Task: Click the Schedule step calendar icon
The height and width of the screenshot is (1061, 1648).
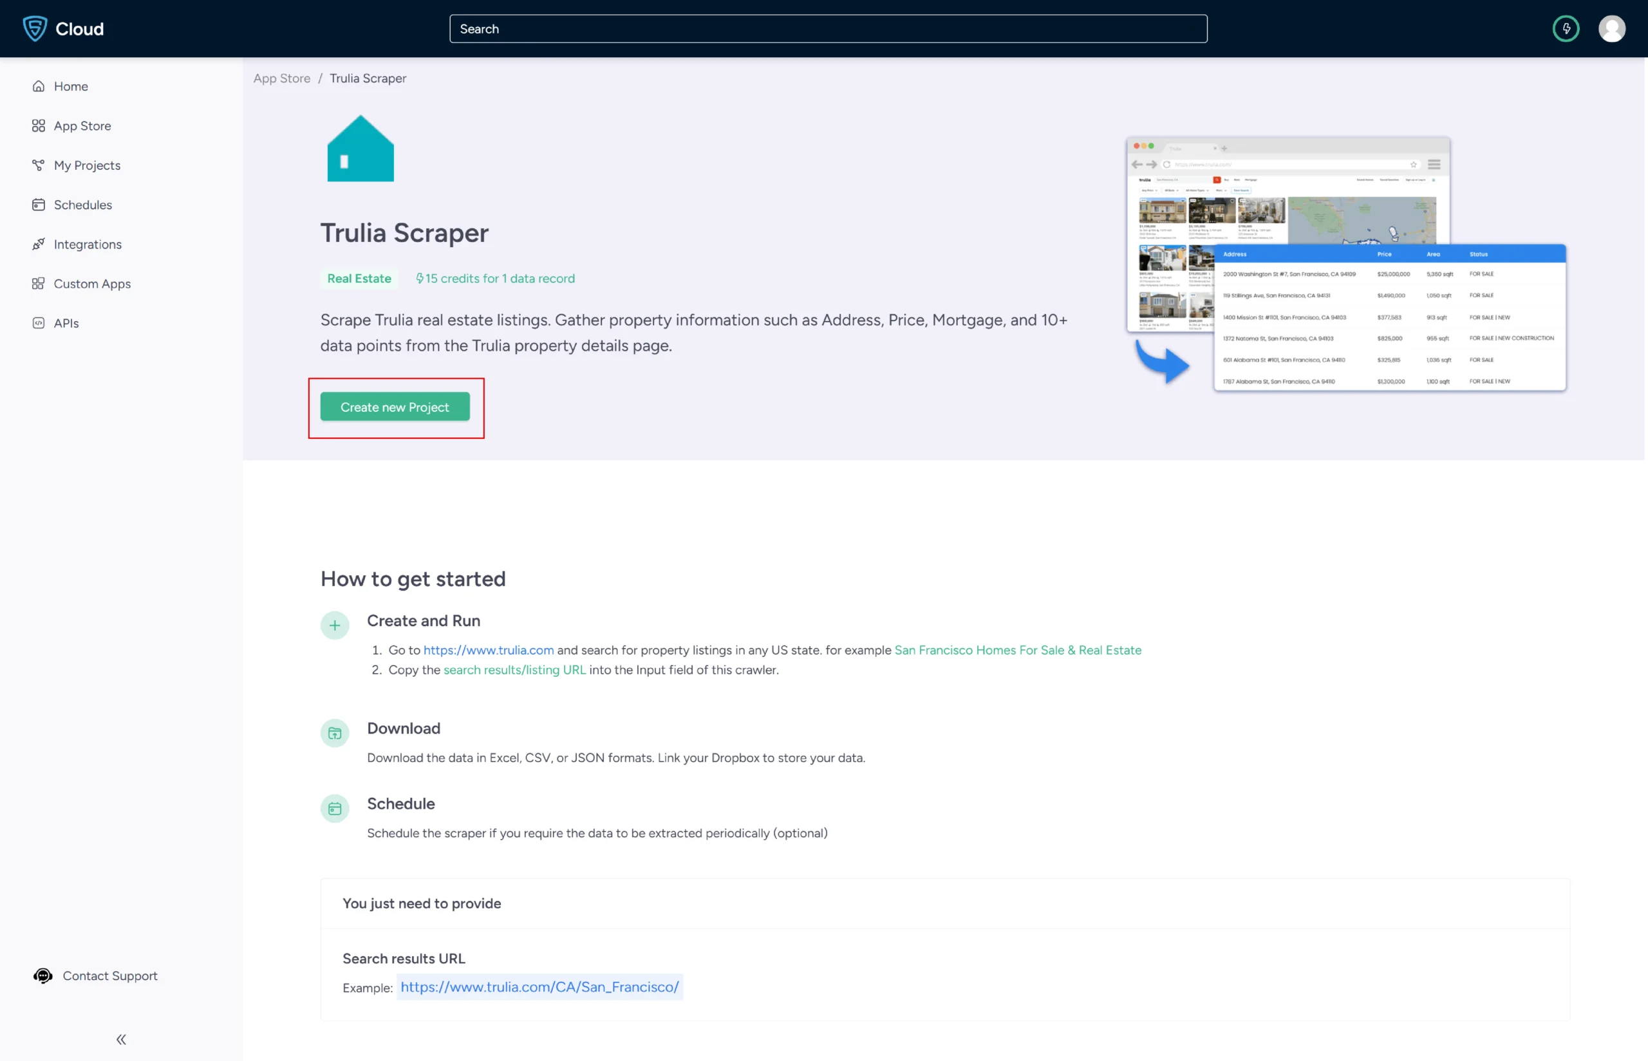Action: 335,808
